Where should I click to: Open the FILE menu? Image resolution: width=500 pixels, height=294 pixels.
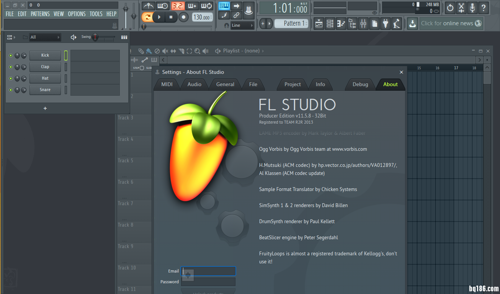(10, 14)
